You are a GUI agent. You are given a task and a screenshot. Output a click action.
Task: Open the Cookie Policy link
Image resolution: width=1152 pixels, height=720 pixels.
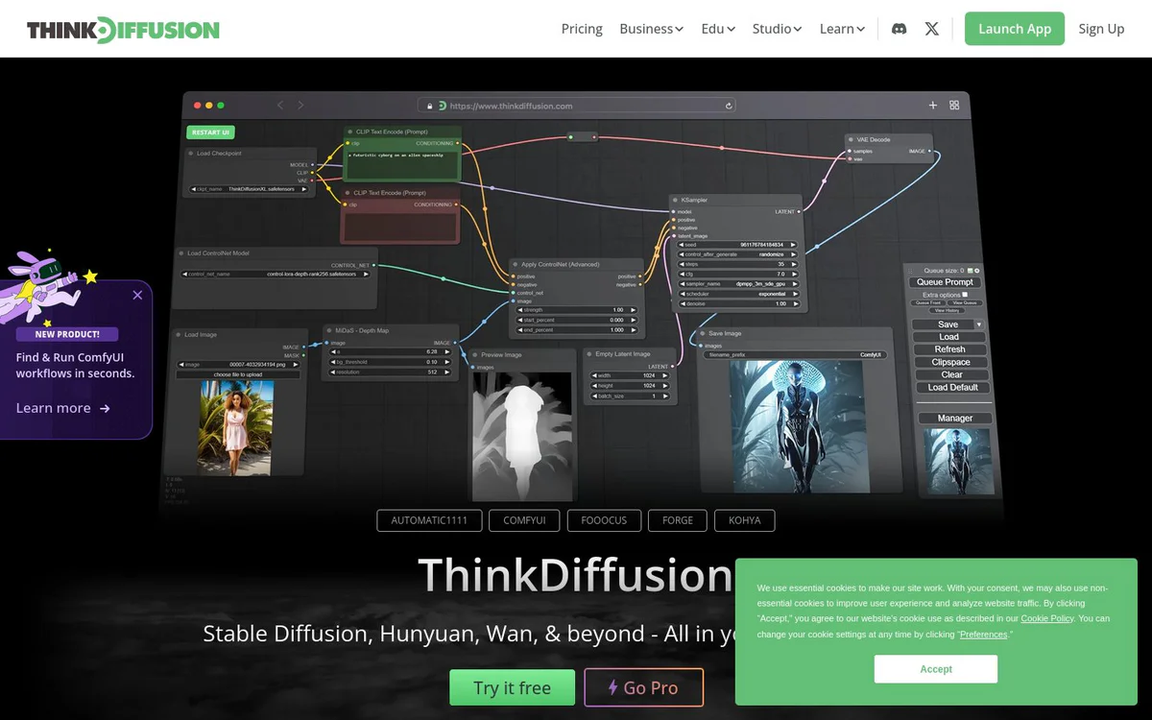pos(1047,619)
